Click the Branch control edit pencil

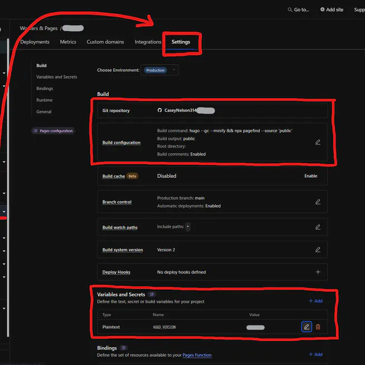pyautogui.click(x=318, y=202)
